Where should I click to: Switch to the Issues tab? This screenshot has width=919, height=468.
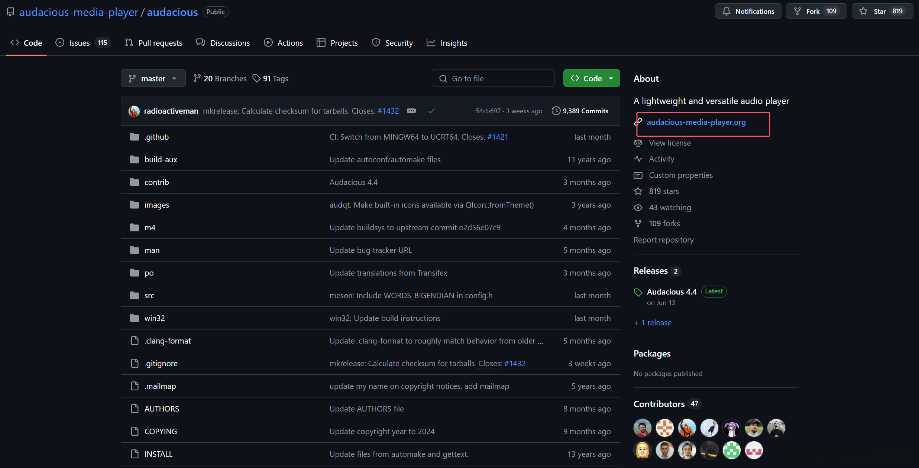click(x=79, y=43)
